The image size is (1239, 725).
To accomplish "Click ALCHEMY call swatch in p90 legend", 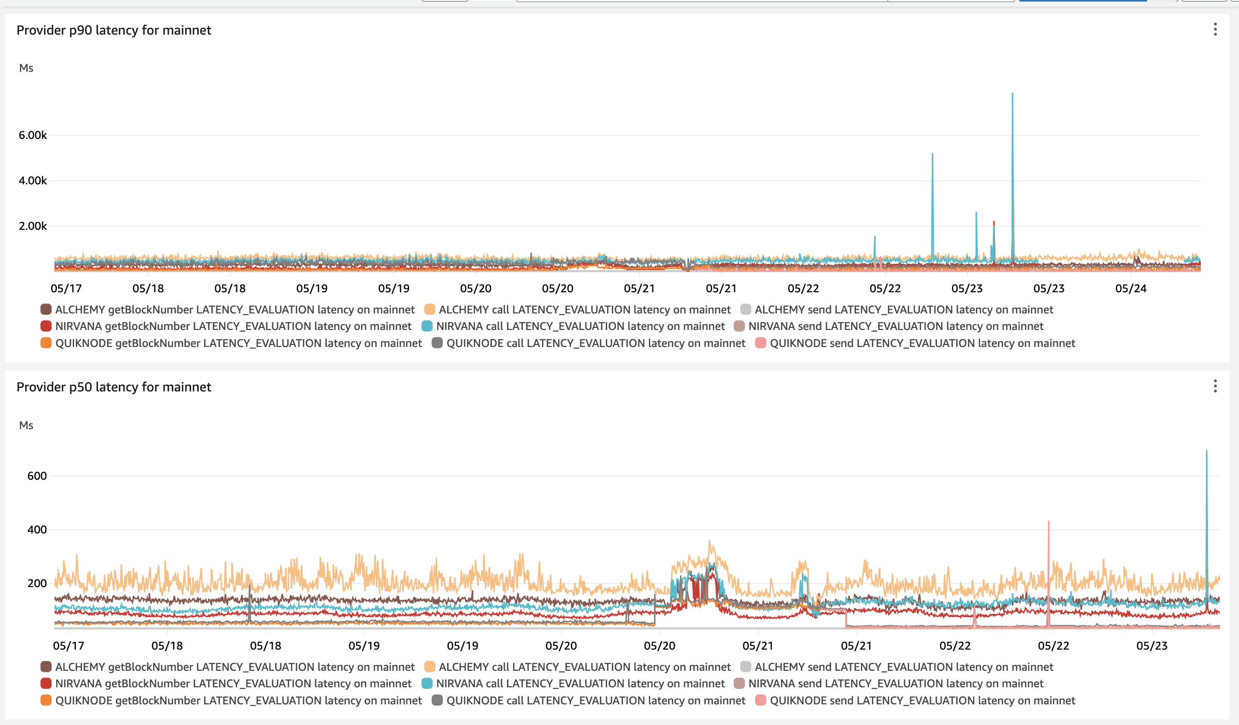I will point(430,309).
